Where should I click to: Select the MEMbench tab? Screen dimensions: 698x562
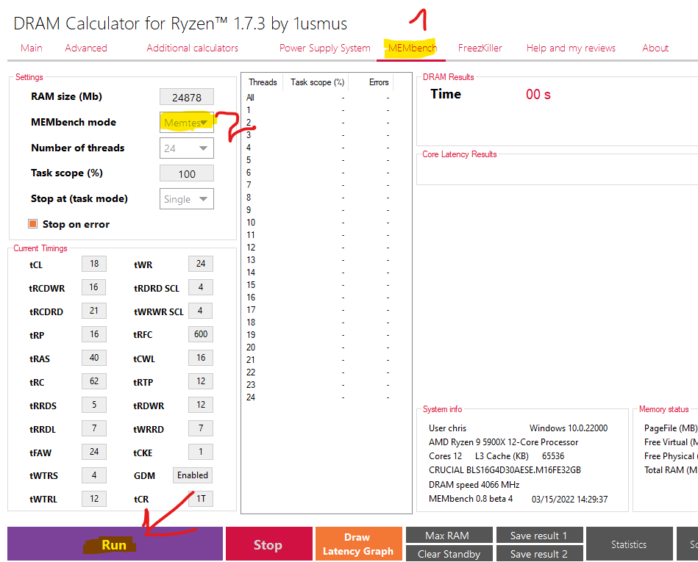412,48
